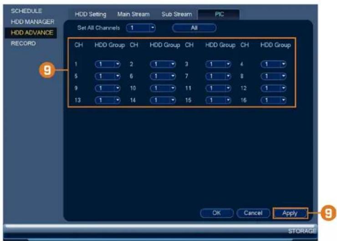Go to RECORD in the sidebar
Screen dimensions: 337x241
click(23, 43)
